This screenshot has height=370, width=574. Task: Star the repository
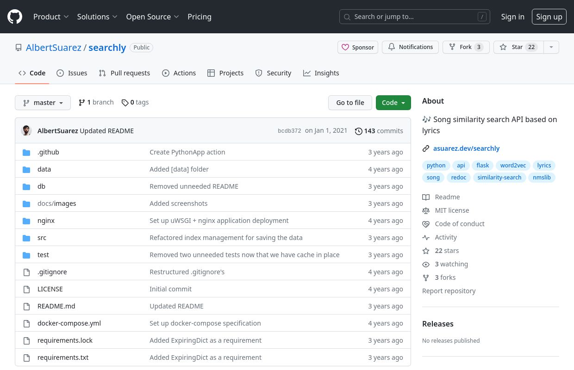point(518,47)
